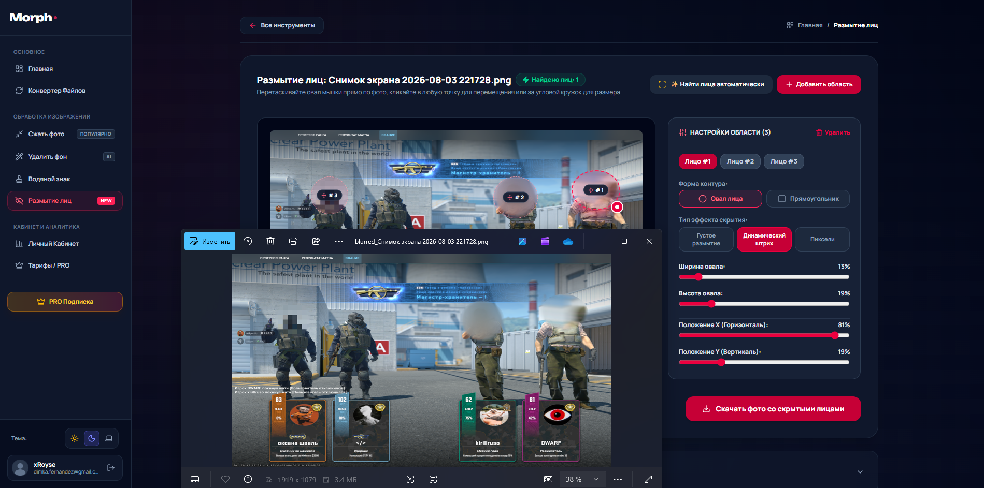Viewport: 984px width, 488px height.
Task: Open the three-dot menu in Photos top toolbar
Action: tap(339, 241)
